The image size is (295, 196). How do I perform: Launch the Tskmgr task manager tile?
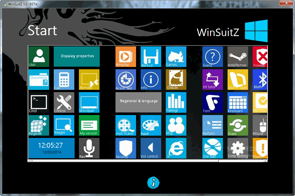176,102
